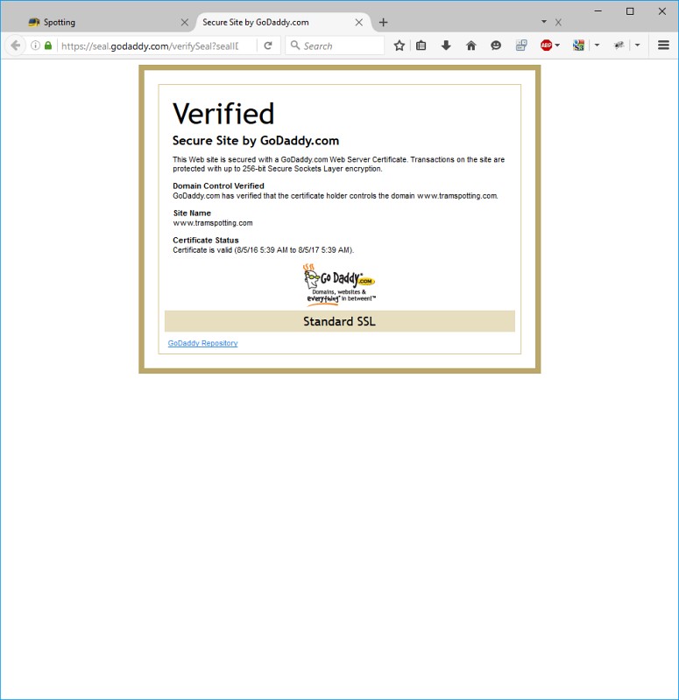Close the Secure Site by GoDaddy.com tab
The width and height of the screenshot is (679, 700).
pyautogui.click(x=359, y=23)
